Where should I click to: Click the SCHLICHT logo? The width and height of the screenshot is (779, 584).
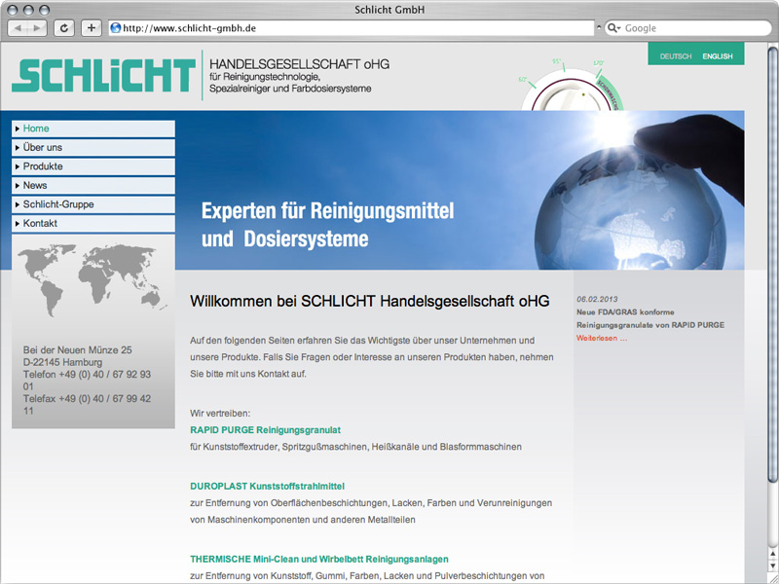pos(103,76)
